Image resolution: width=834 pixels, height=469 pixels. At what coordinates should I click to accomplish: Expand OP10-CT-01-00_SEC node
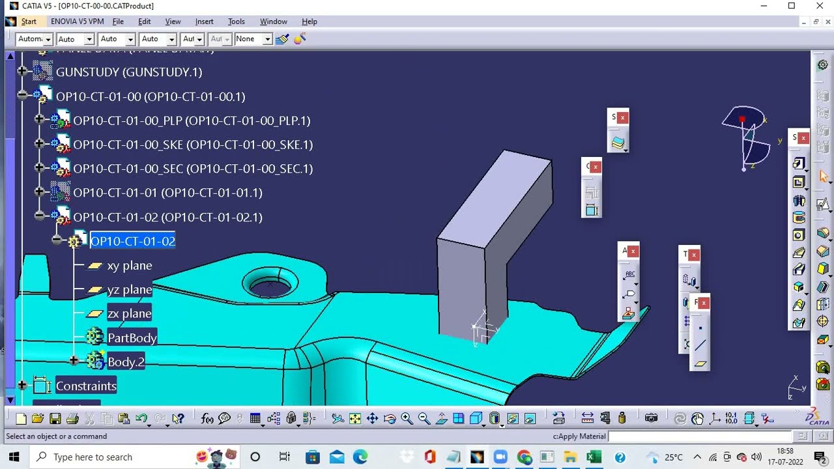[39, 167]
